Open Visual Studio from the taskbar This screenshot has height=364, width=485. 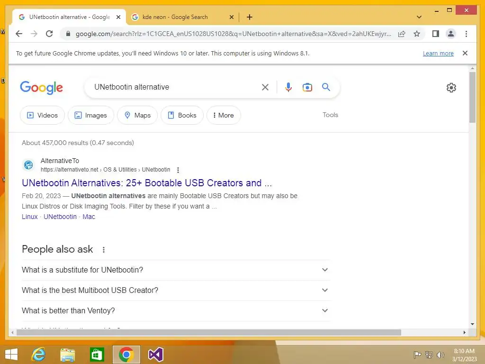[x=155, y=355]
